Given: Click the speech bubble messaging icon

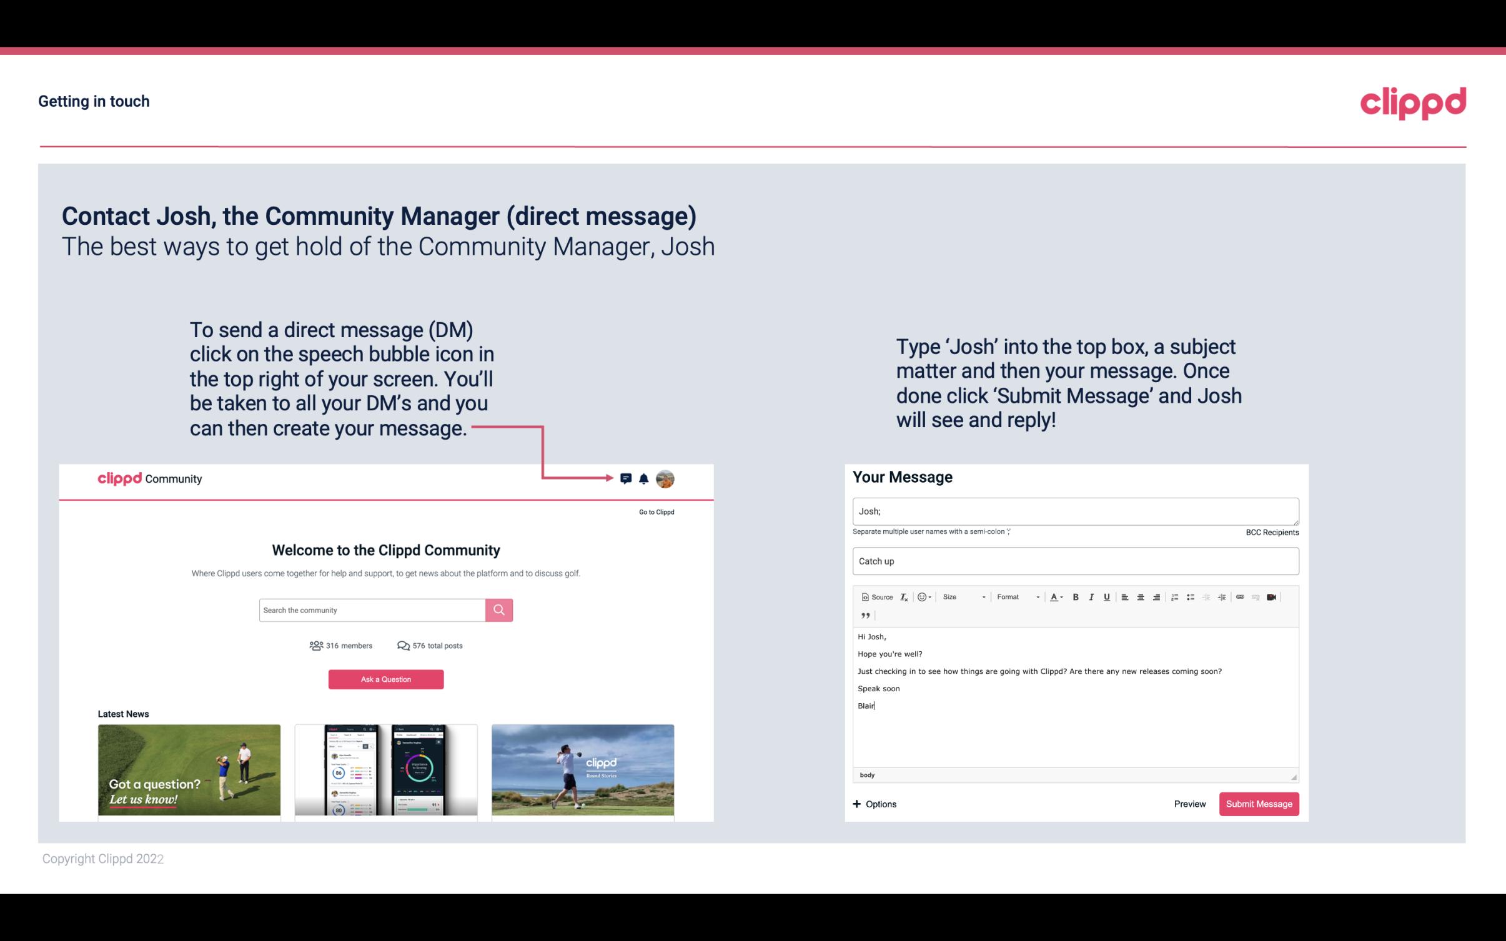Looking at the screenshot, I should point(626,478).
